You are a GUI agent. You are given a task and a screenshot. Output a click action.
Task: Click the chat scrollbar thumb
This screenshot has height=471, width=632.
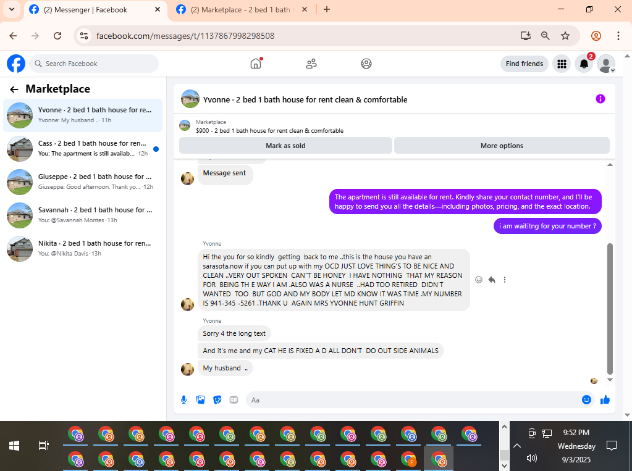[x=610, y=309]
